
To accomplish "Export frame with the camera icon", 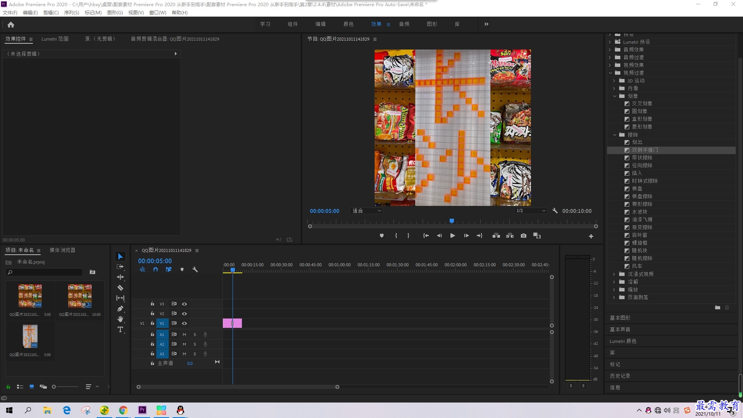I will (x=524, y=236).
